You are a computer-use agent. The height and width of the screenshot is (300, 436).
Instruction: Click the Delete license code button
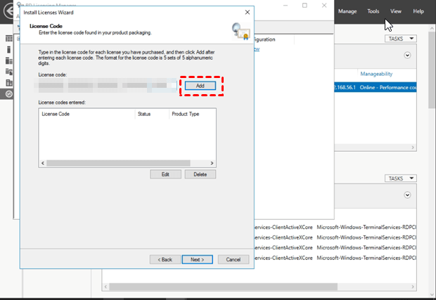point(200,174)
